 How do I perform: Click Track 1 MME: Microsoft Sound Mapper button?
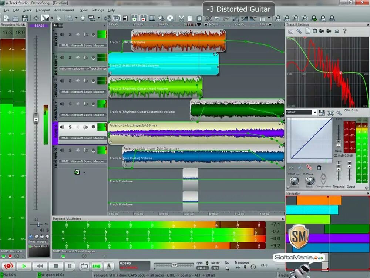83,45
